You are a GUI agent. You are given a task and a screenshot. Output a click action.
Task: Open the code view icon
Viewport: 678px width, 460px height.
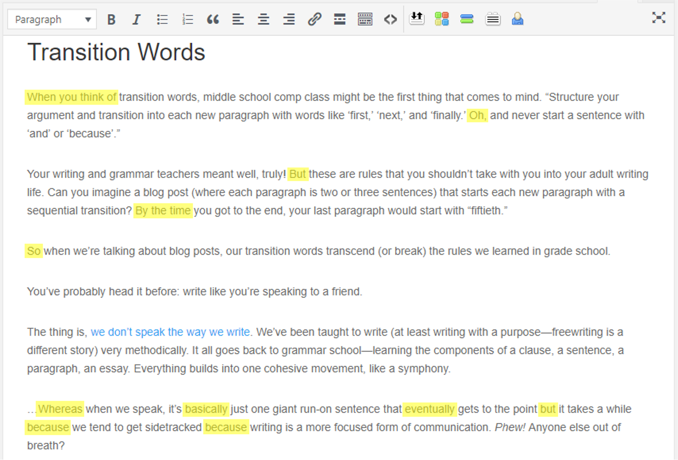[x=390, y=19]
